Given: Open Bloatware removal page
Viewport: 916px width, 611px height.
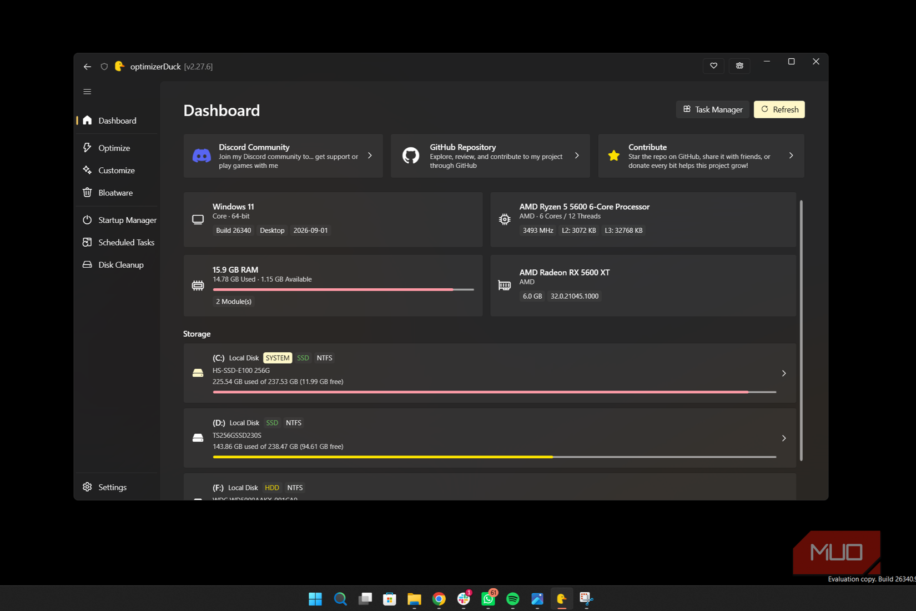Looking at the screenshot, I should tap(117, 193).
